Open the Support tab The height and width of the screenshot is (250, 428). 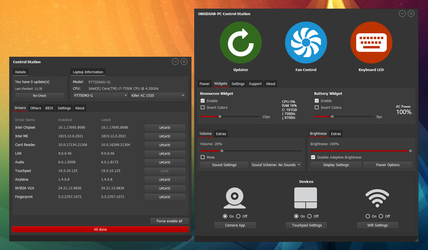coord(255,84)
